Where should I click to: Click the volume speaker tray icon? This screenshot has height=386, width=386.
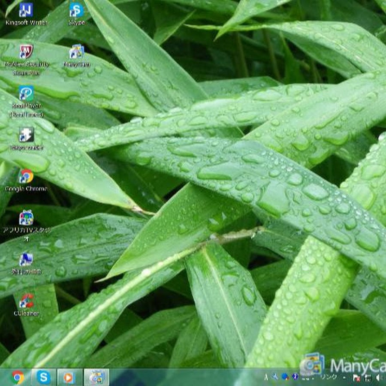[379, 377]
